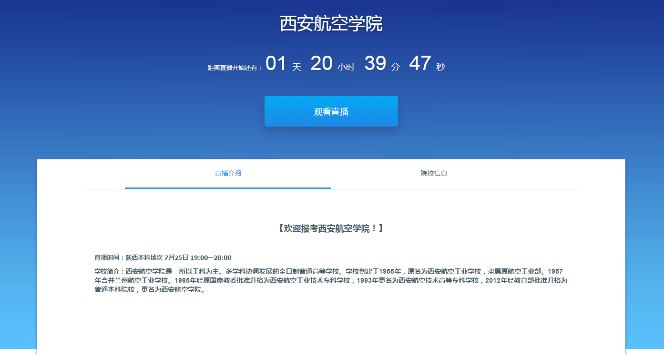Switch to the 直播介绍 tab
Screen dimensions: 664x355
tap(228, 173)
